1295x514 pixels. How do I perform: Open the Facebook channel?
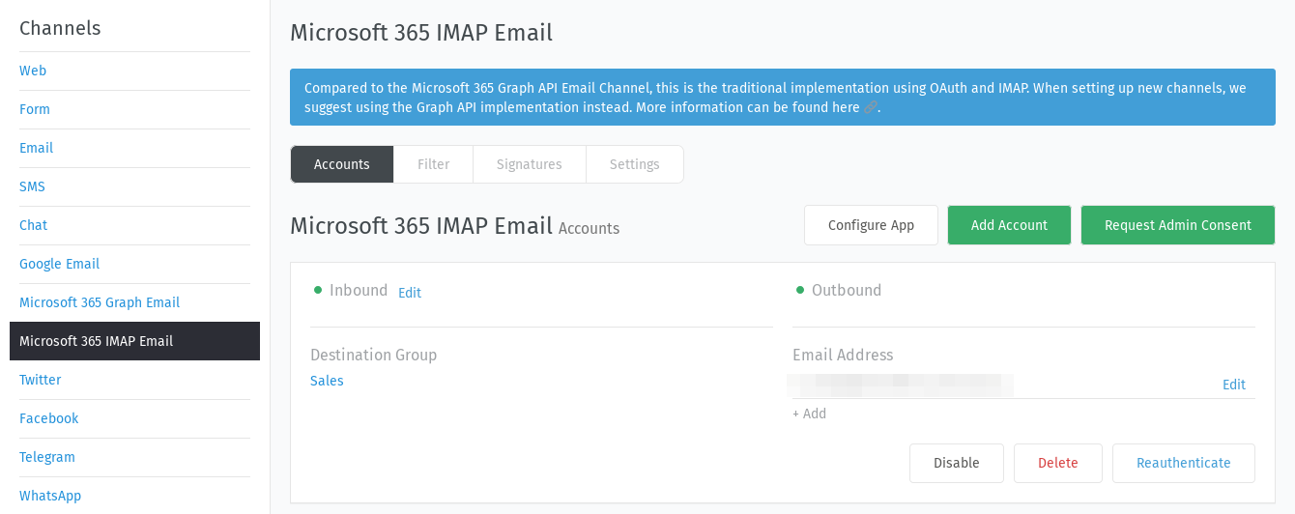[49, 418]
